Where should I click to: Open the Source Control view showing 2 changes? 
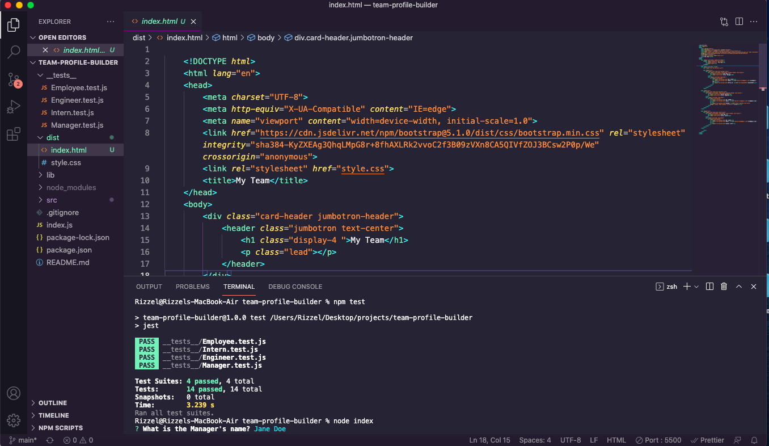coord(13,80)
